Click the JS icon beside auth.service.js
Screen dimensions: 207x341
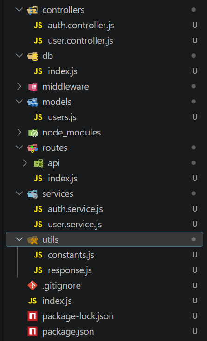38,209
